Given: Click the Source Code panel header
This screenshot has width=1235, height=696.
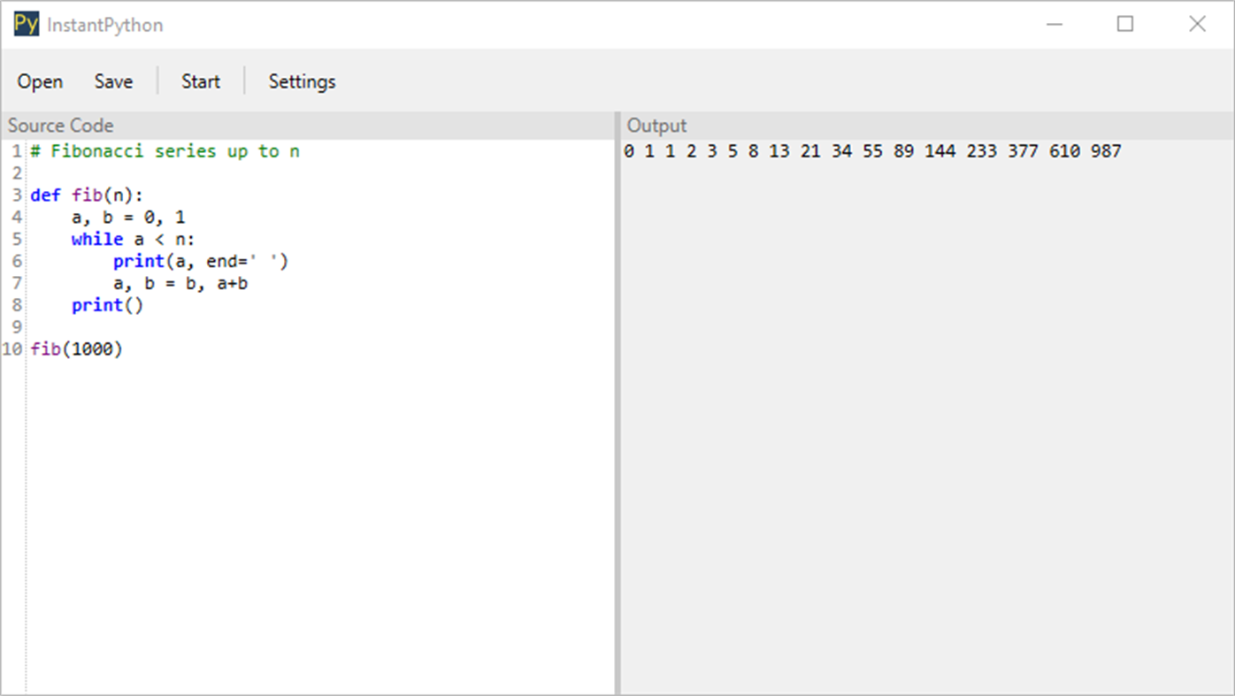Looking at the screenshot, I should point(60,125).
